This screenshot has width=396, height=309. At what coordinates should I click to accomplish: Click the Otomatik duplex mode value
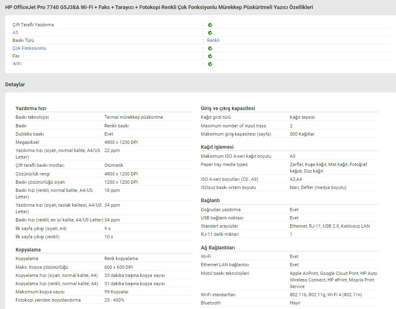pos(113,165)
